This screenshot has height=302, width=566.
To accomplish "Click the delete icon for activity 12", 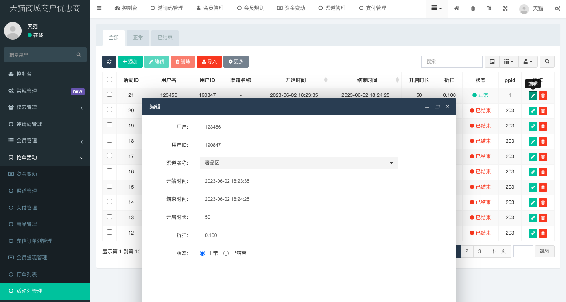I will pyautogui.click(x=542, y=233).
